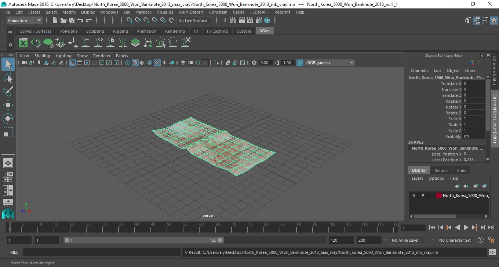The width and height of the screenshot is (499, 267).
Task: Click the green layered patches shelf icon
Action: coord(135,43)
